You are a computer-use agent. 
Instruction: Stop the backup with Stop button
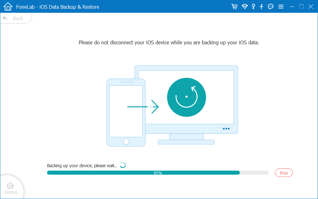point(283,173)
